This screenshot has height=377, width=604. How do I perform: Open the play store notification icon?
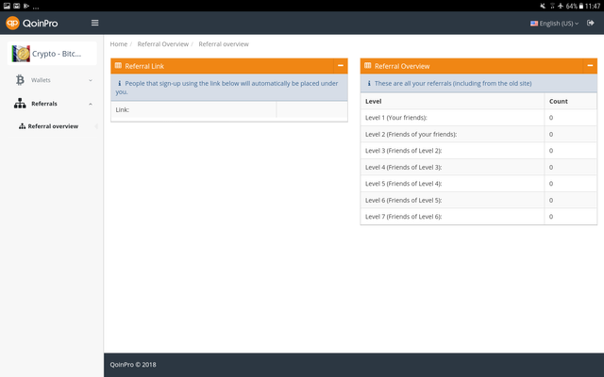click(26, 6)
